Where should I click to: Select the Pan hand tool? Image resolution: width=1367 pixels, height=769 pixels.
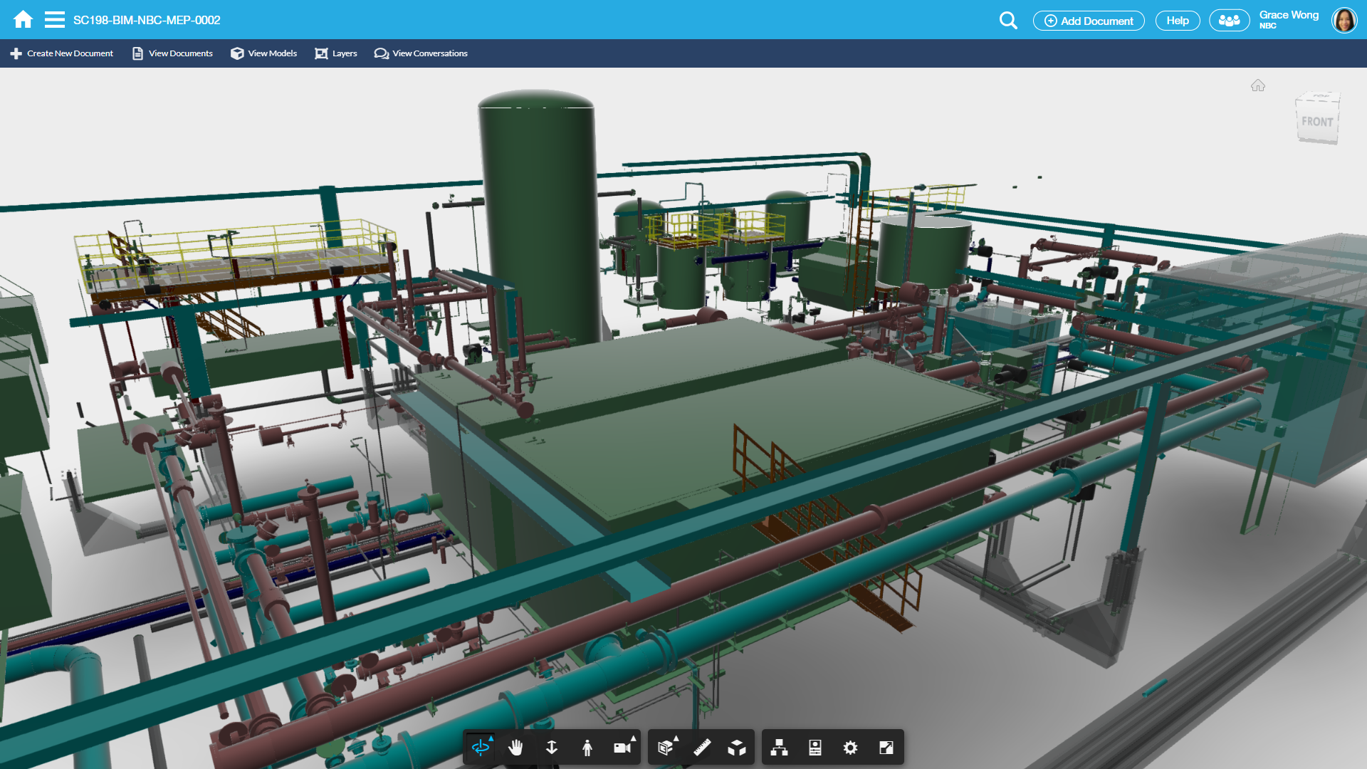pyautogui.click(x=516, y=748)
